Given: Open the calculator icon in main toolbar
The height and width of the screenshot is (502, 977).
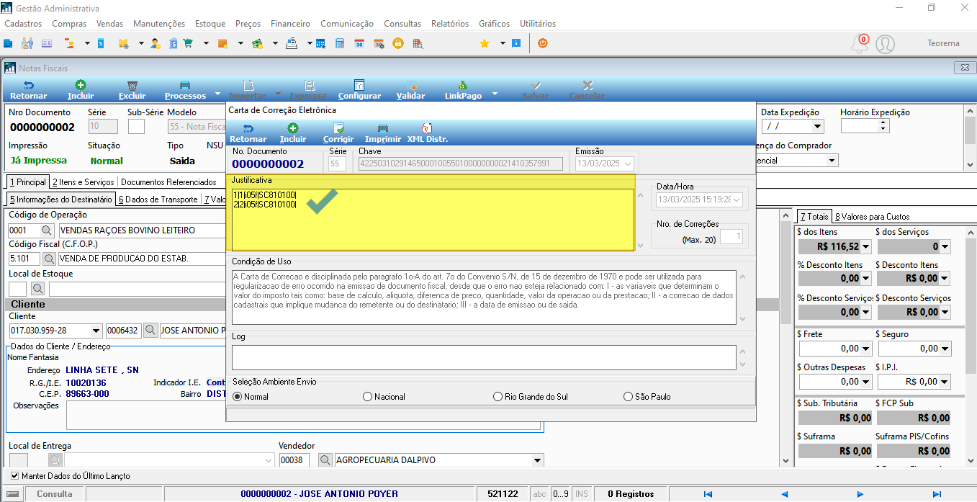Looking at the screenshot, I should point(339,43).
